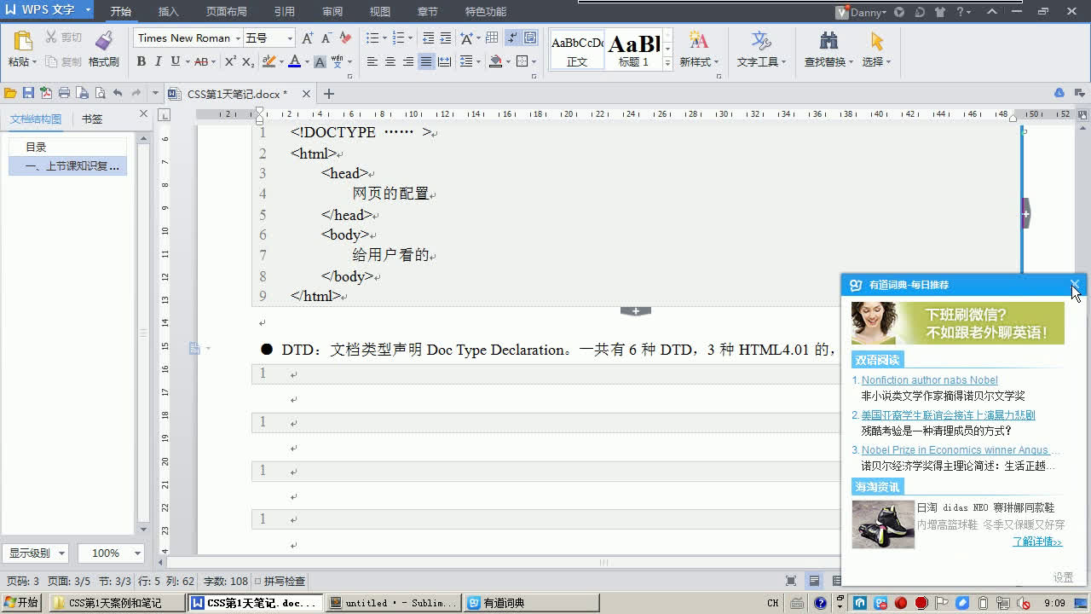
Task: Select the 正文 style in gallery
Action: (x=577, y=49)
